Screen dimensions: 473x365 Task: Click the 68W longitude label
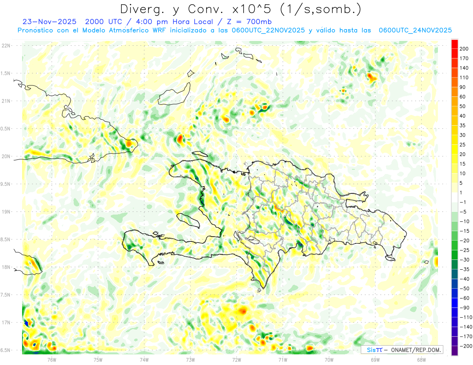421,359
